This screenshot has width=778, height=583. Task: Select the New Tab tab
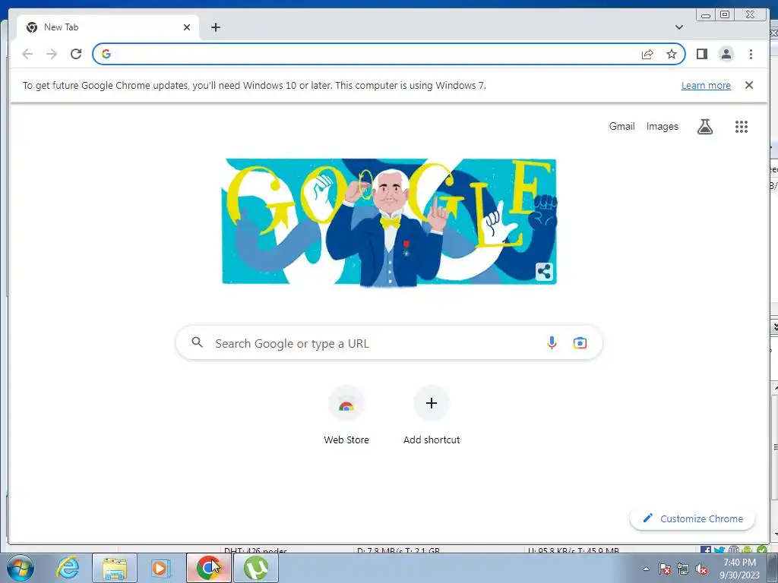pyautogui.click(x=108, y=27)
